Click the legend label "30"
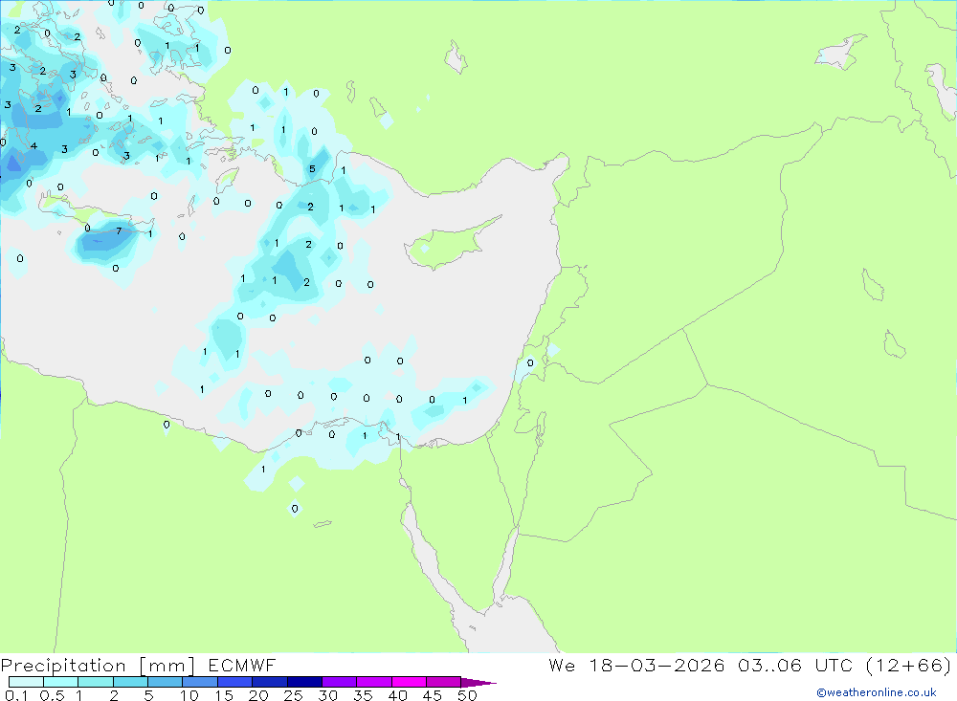Viewport: 957px width, 701px height. pos(328,695)
